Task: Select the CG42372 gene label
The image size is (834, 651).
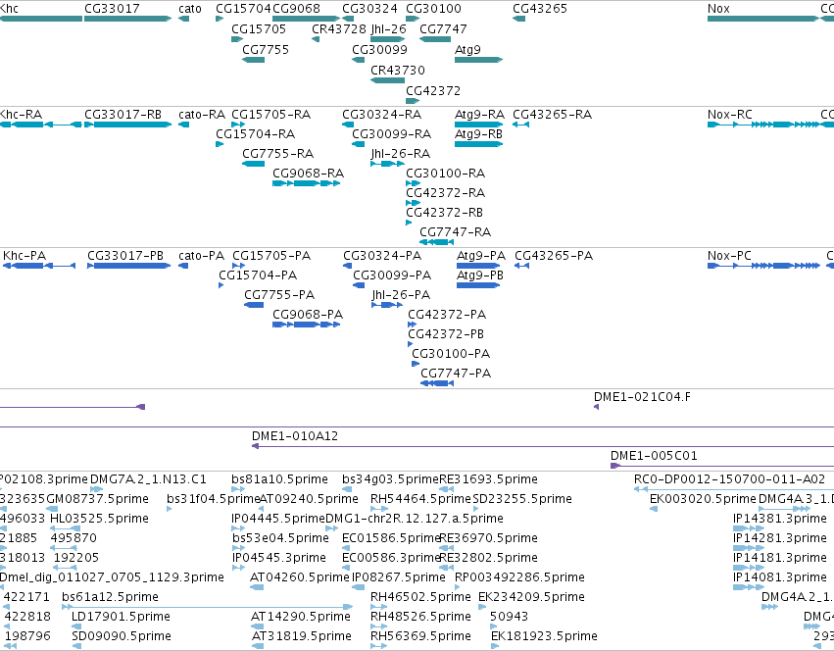Action: [433, 90]
